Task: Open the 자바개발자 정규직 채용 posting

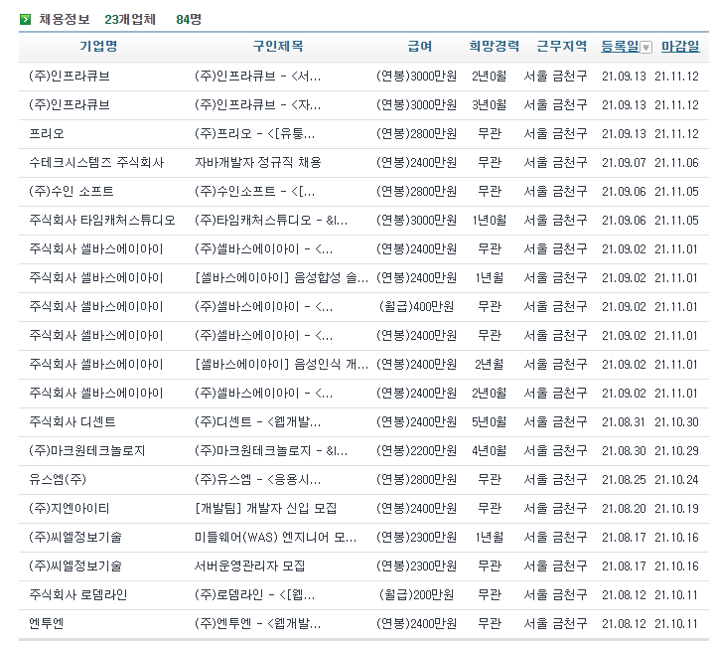Action: pos(258,162)
